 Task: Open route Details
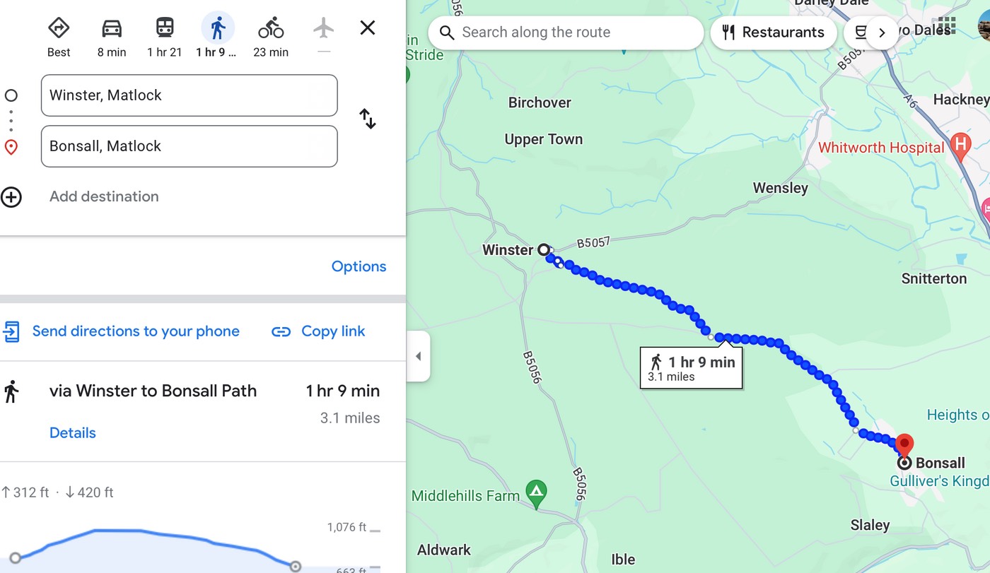[73, 433]
